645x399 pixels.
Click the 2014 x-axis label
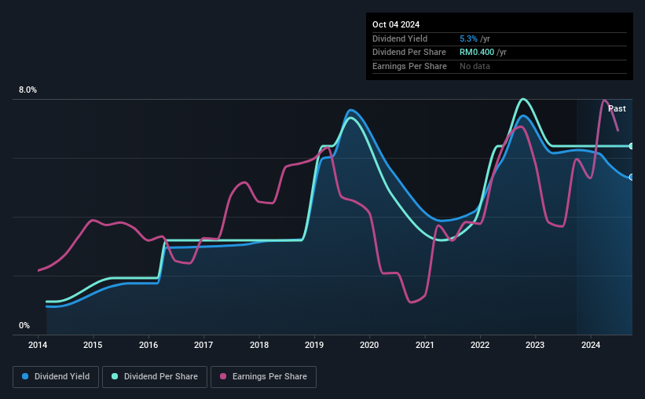[38, 345]
